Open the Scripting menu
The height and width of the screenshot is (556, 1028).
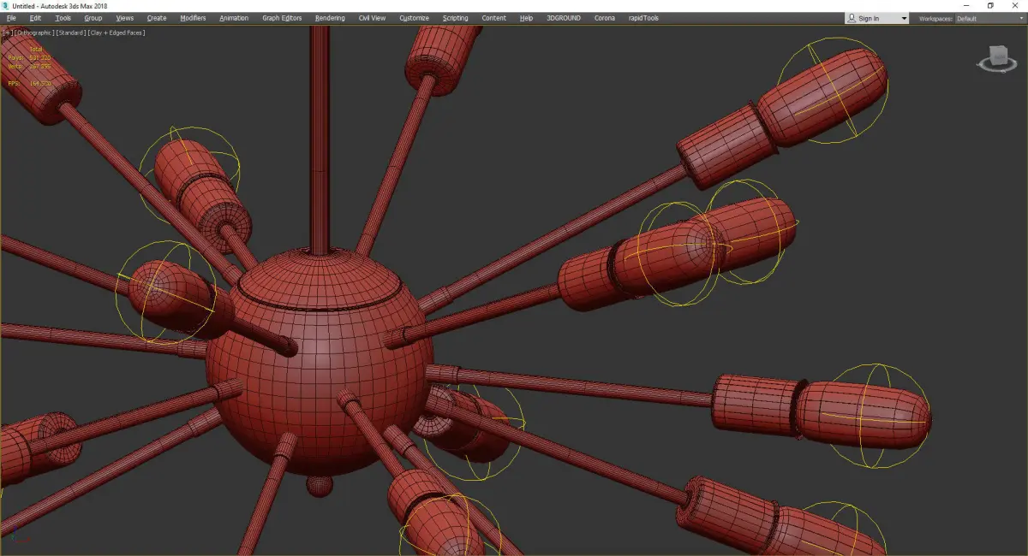tap(455, 18)
